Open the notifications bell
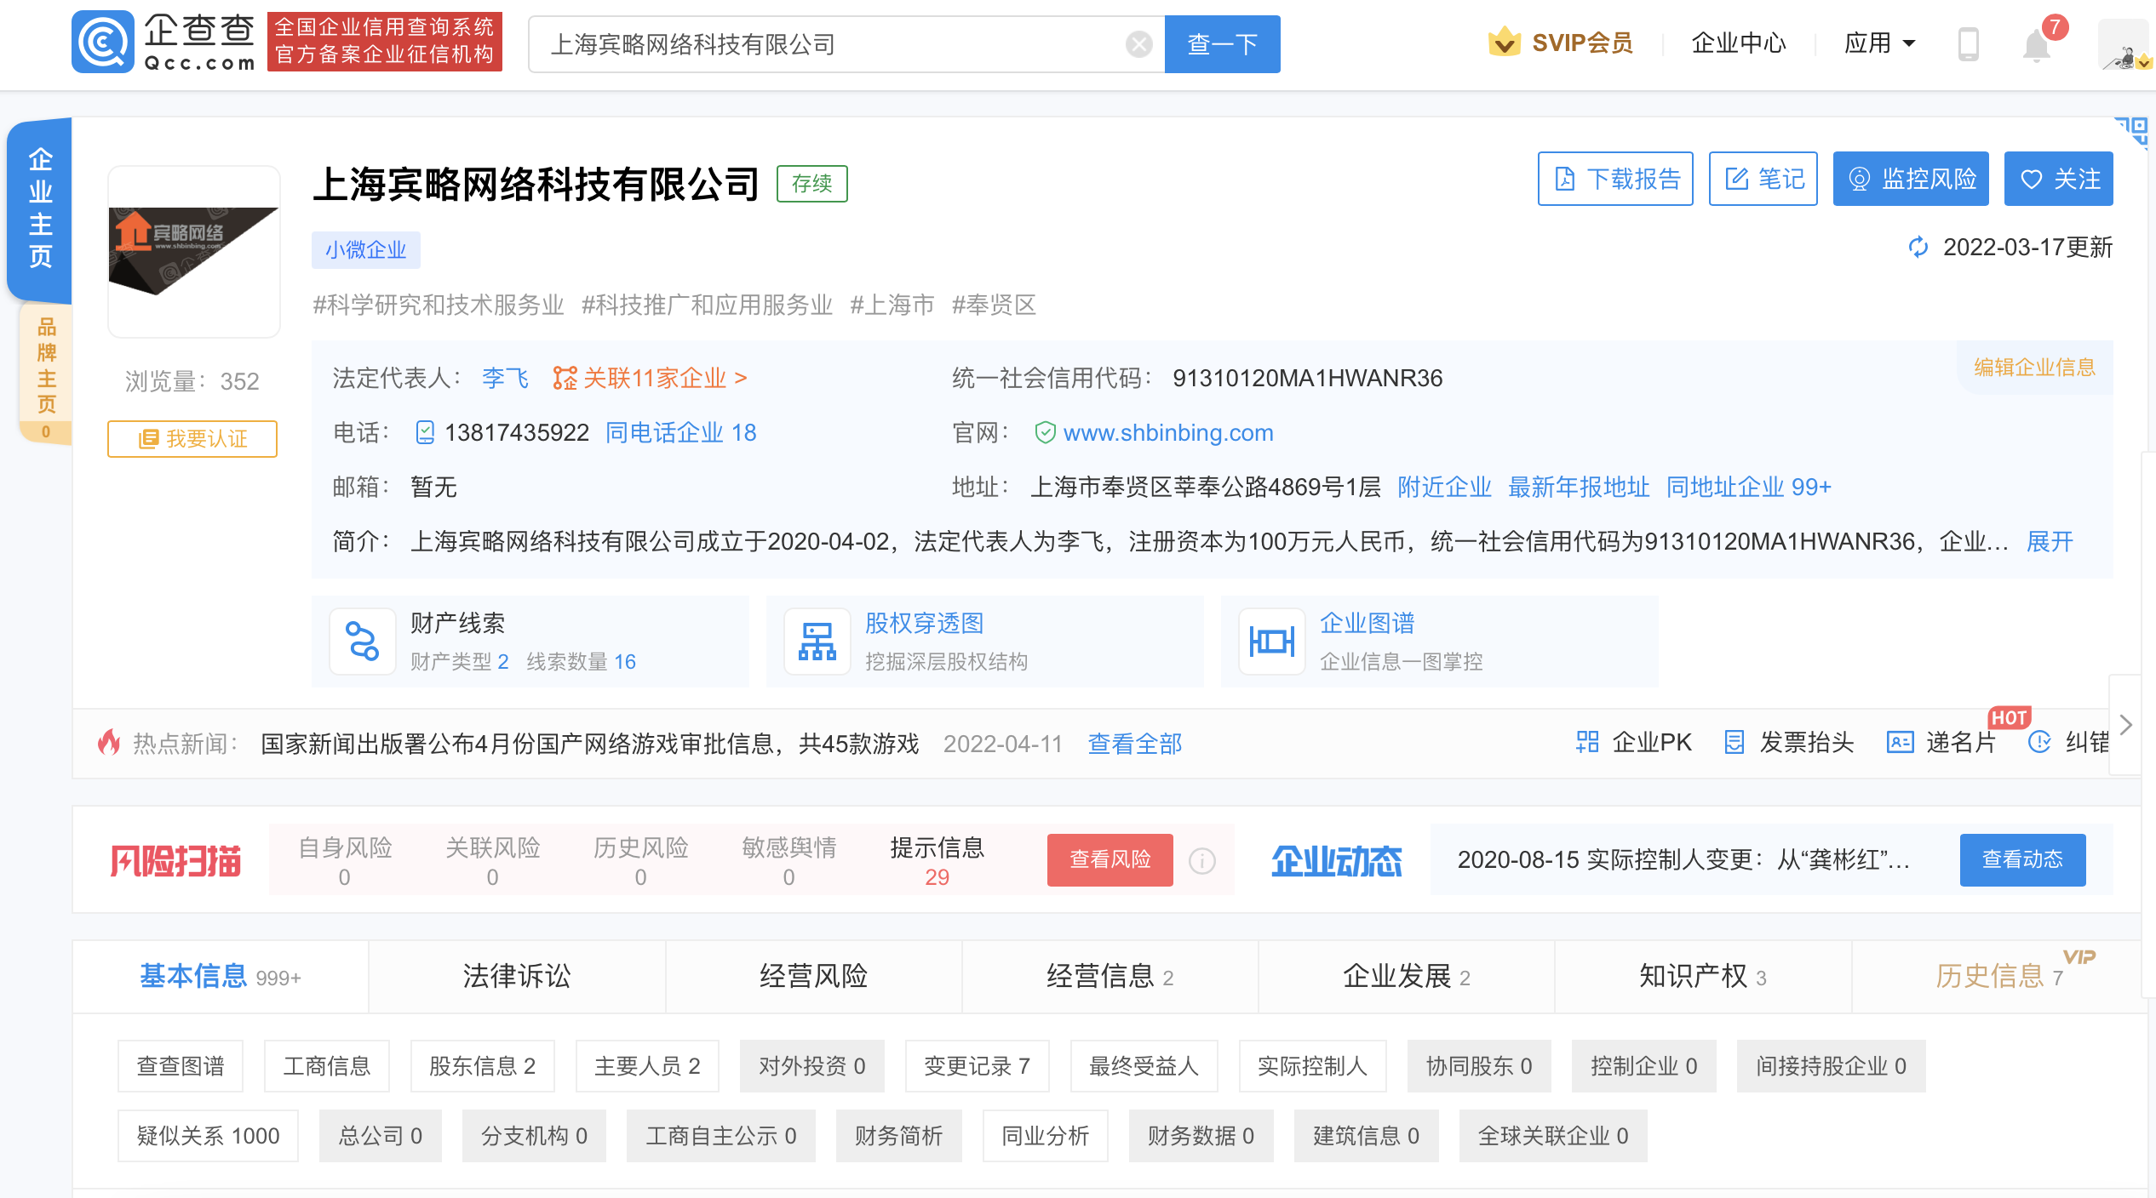Viewport: 2156px width, 1198px height. point(2036,45)
